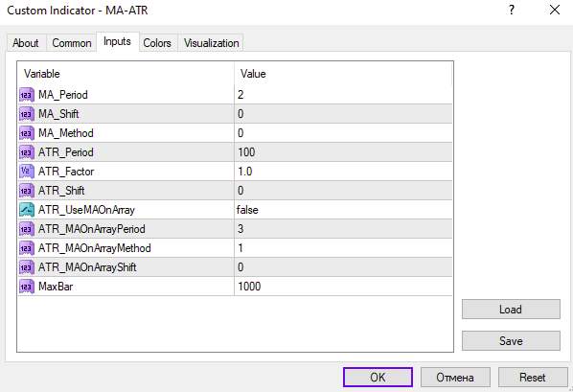Open the About tab
573x392 pixels.
(x=26, y=43)
